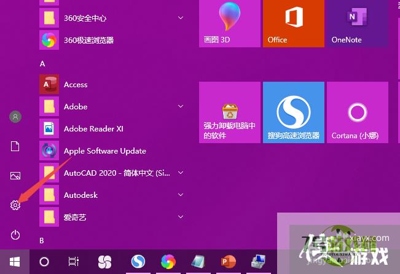
Task: Open Cortana circle on taskbar
Action: pos(44,262)
